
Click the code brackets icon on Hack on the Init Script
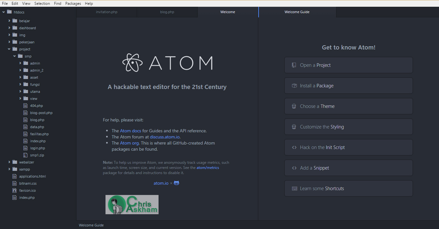[294, 147]
